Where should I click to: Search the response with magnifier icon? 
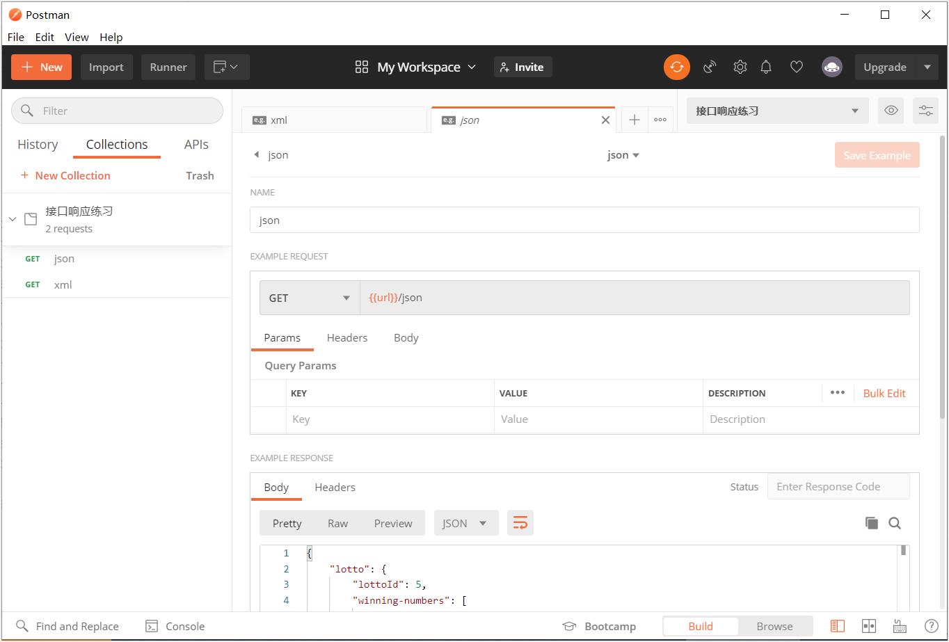tap(895, 523)
